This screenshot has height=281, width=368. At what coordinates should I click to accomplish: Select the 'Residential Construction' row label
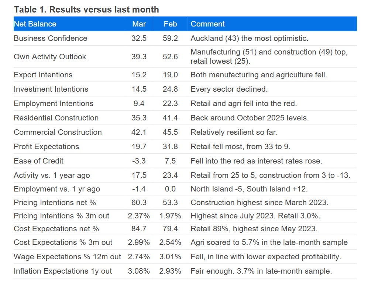pyautogui.click(x=56, y=118)
